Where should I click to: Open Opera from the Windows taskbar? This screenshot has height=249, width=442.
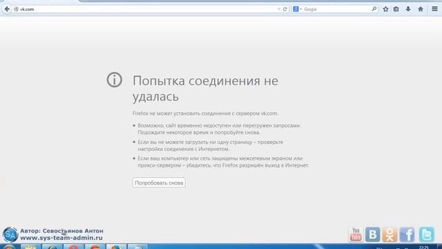click(x=74, y=247)
